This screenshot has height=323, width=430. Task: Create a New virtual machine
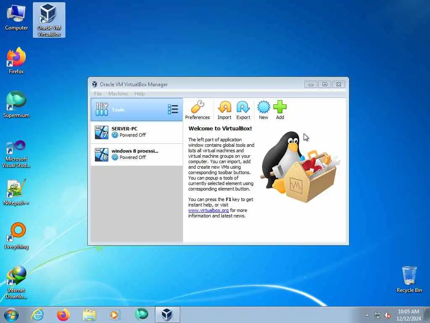[x=264, y=110]
